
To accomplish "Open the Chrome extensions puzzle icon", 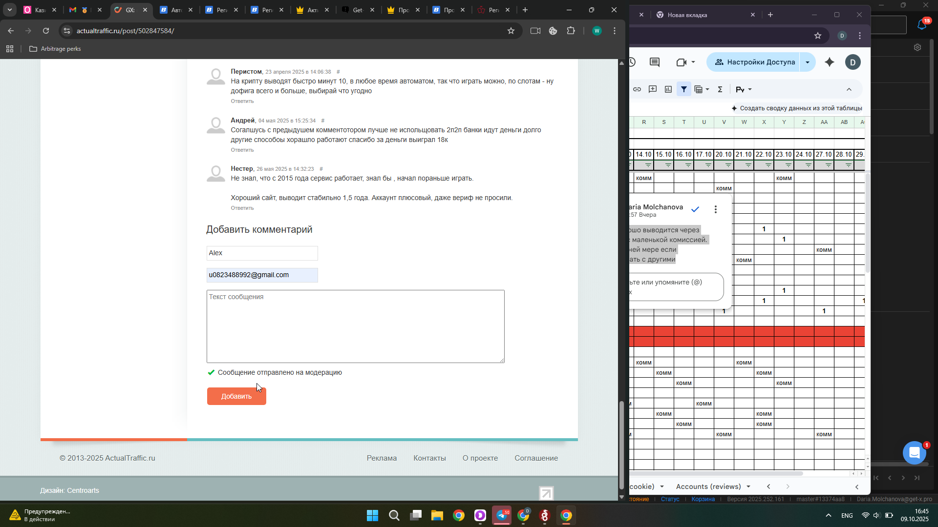I will click(x=571, y=31).
